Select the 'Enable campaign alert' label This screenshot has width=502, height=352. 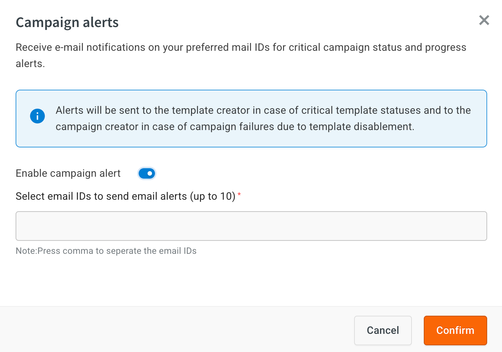click(x=68, y=173)
